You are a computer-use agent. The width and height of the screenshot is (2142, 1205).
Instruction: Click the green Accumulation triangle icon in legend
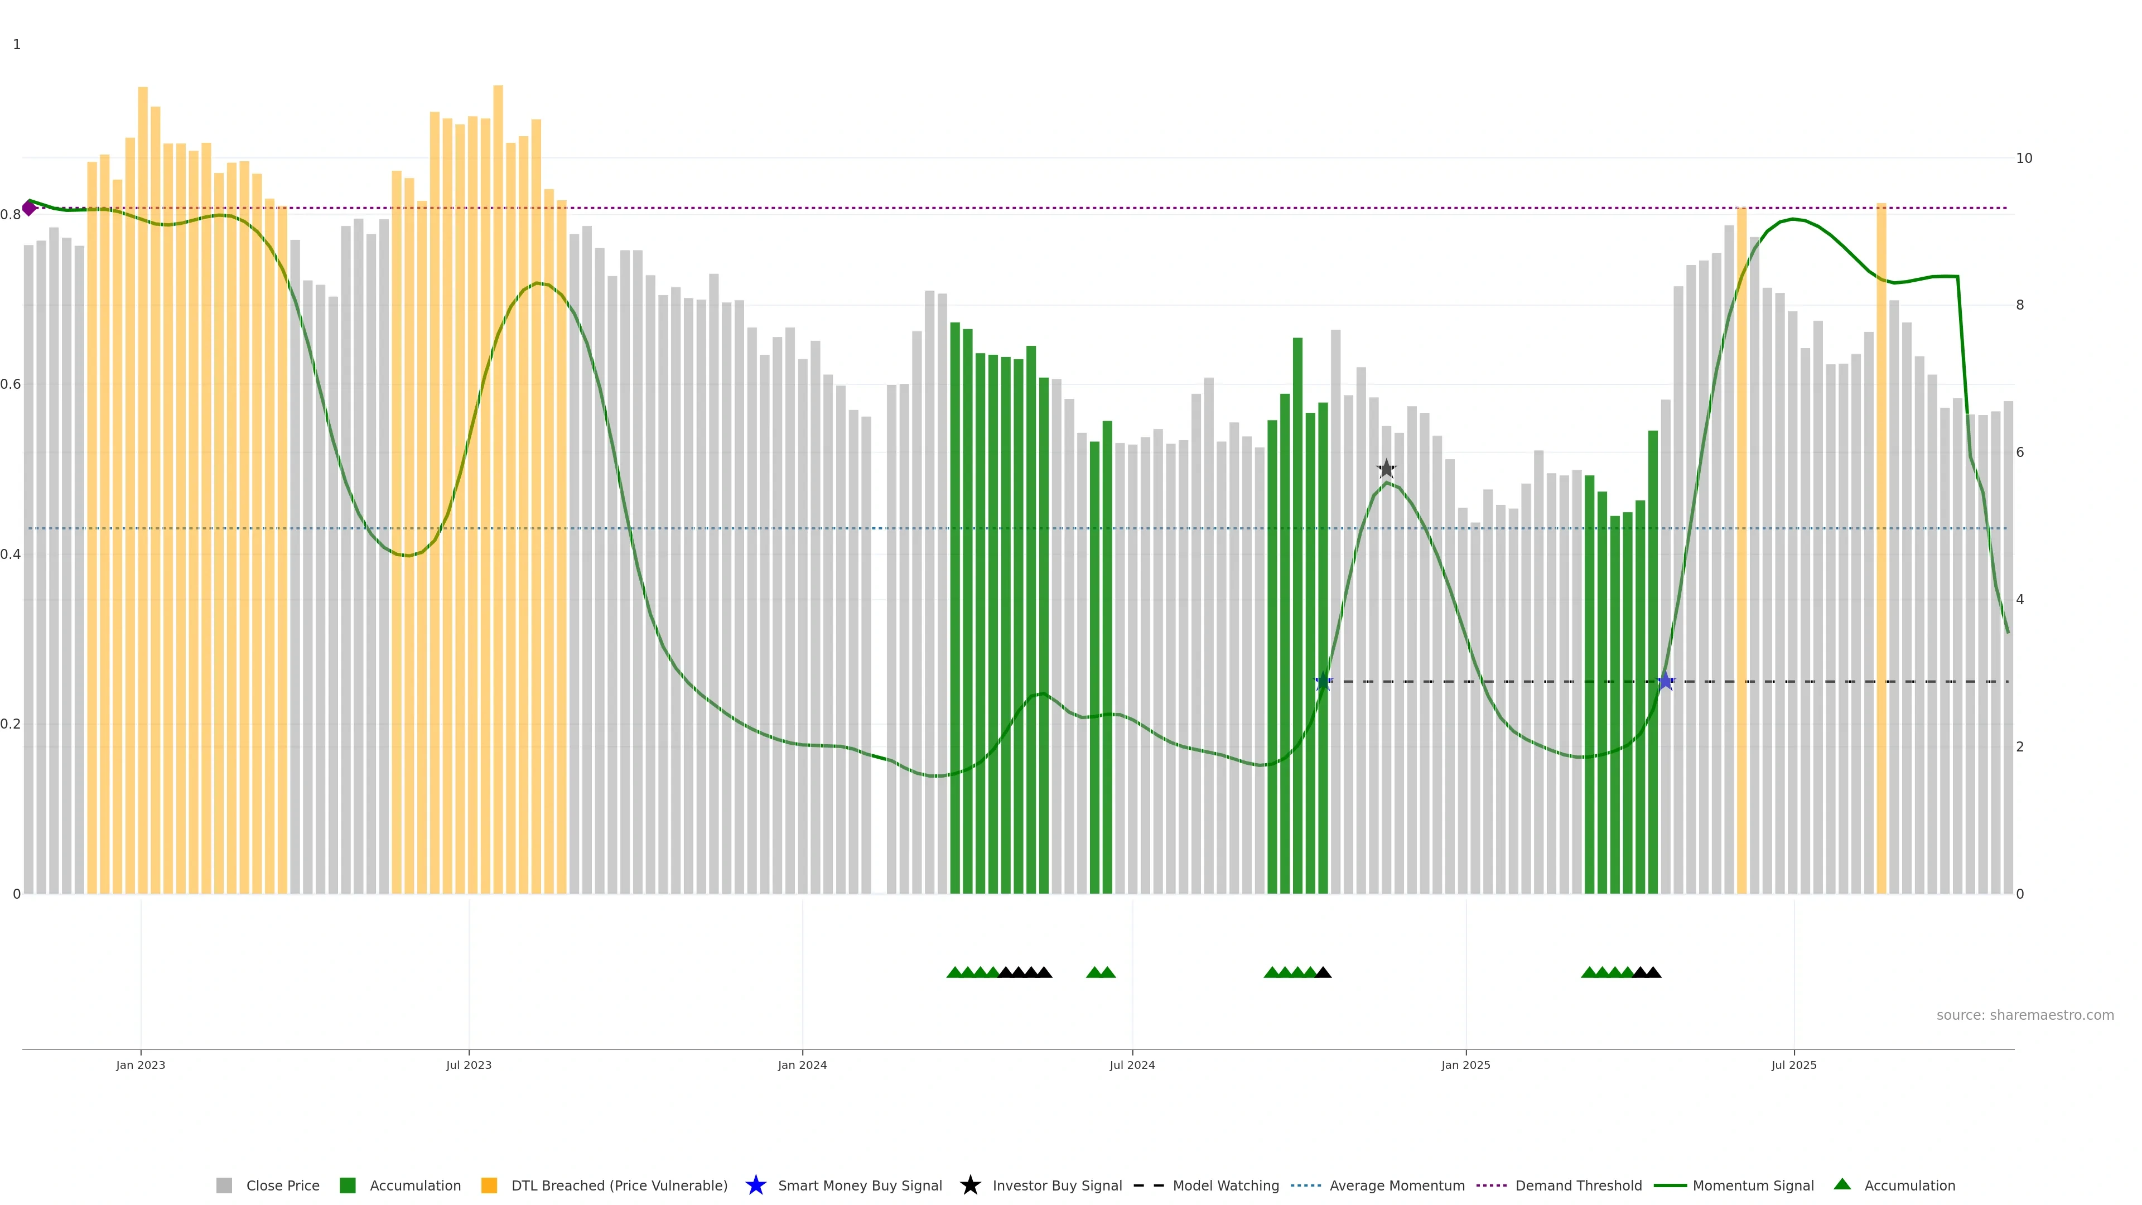(1842, 1184)
